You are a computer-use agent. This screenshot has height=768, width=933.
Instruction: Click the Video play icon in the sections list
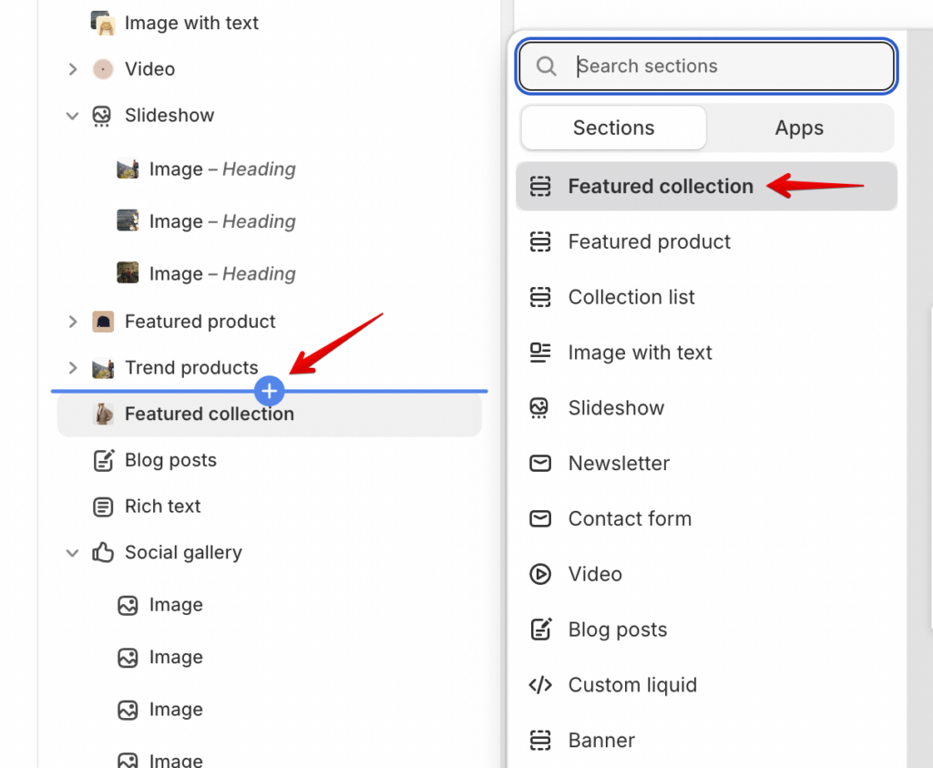click(539, 574)
